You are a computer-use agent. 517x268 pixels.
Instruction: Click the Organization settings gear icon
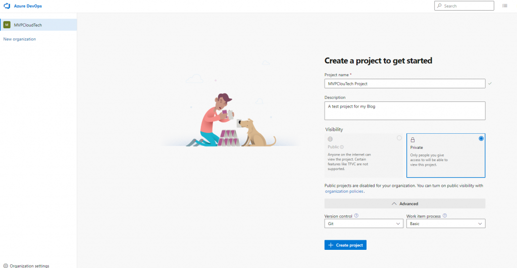point(6,265)
